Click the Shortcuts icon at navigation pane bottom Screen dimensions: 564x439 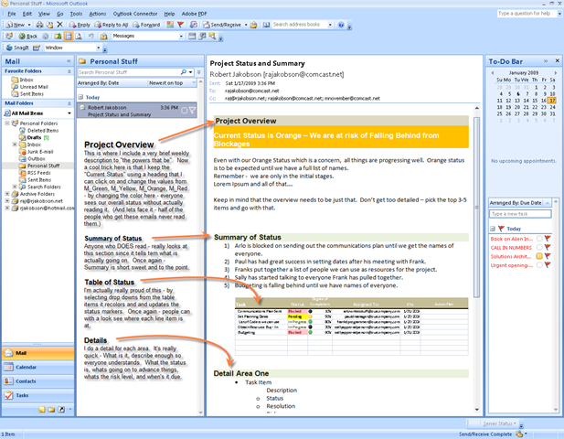(x=61, y=409)
